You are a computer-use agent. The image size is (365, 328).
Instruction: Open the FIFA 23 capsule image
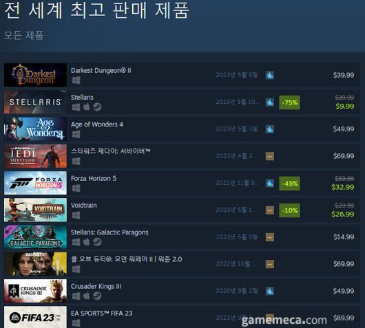pos(35,317)
